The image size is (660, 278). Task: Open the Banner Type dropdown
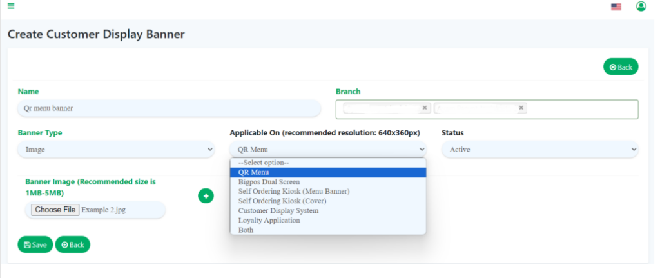pos(116,150)
